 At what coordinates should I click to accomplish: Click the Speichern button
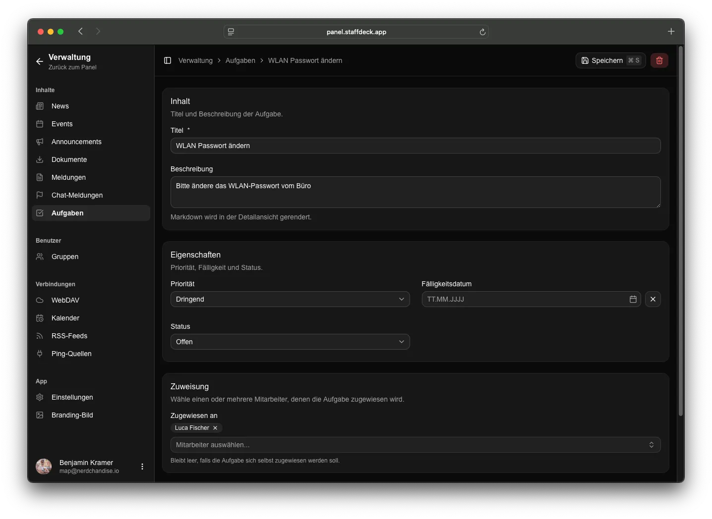coord(610,60)
